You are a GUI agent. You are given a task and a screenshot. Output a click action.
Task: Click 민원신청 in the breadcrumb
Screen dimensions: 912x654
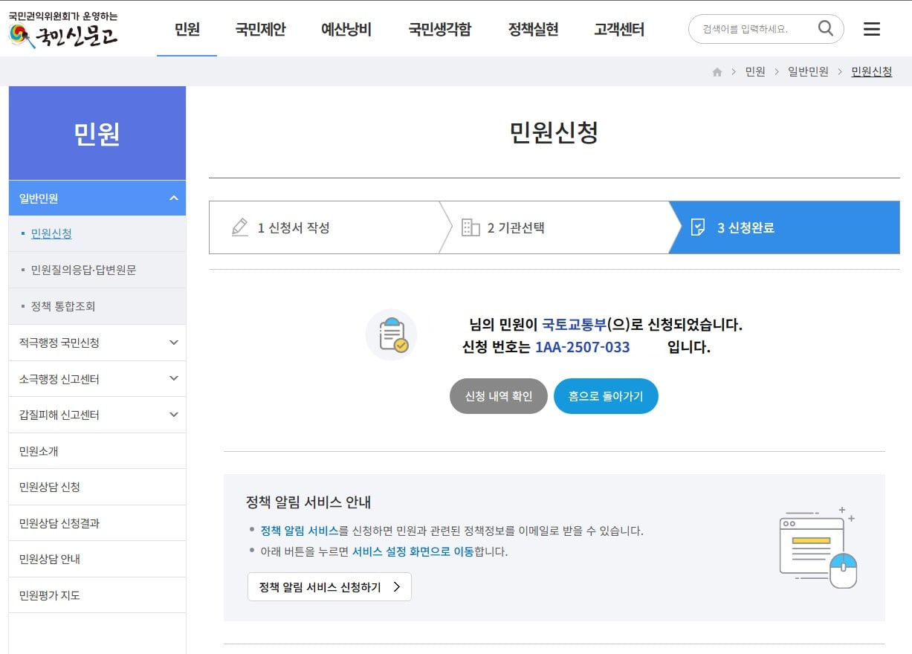871,72
